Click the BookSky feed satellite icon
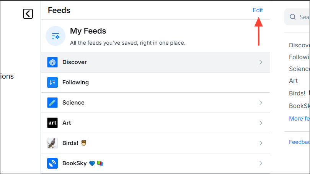Screen dimensions: 310x174 pyautogui.click(x=52, y=163)
